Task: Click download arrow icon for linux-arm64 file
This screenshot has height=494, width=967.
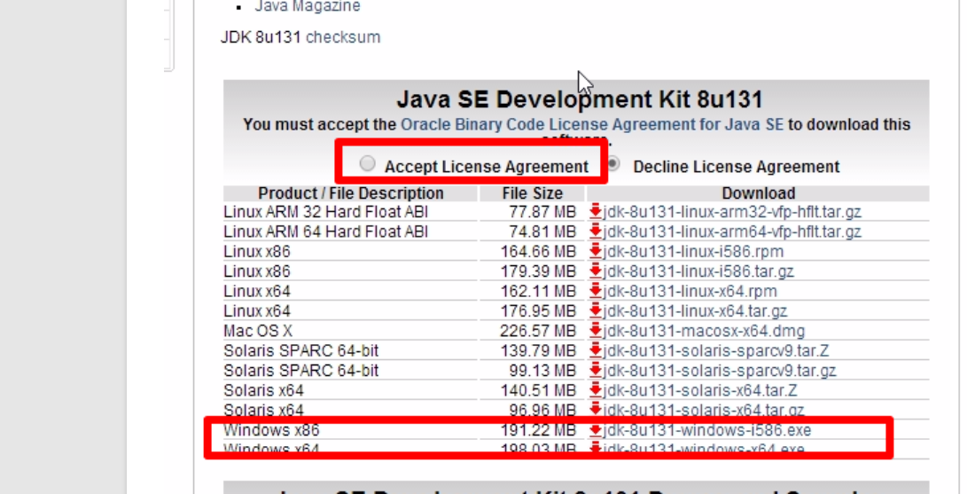Action: pyautogui.click(x=595, y=231)
